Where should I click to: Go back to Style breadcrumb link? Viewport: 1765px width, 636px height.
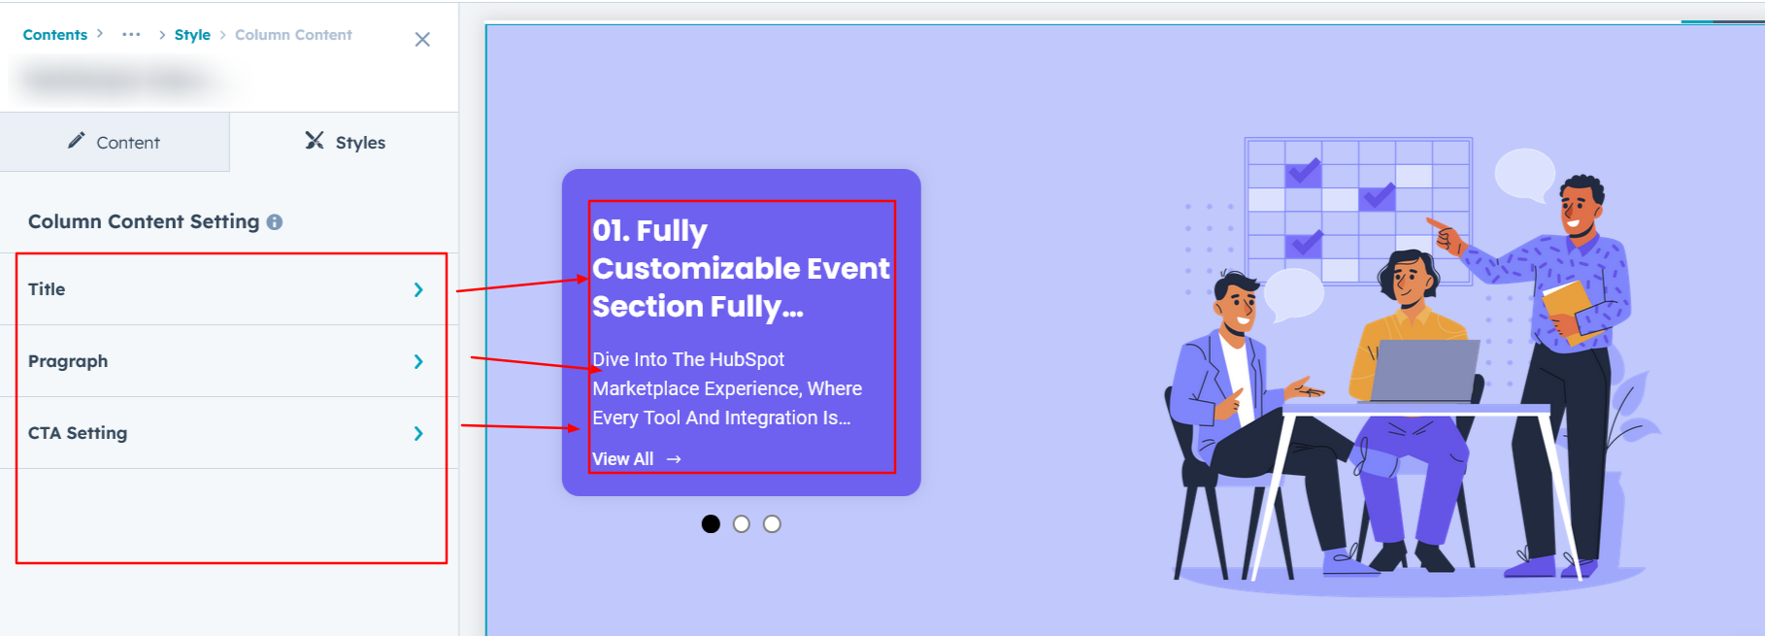tap(192, 35)
